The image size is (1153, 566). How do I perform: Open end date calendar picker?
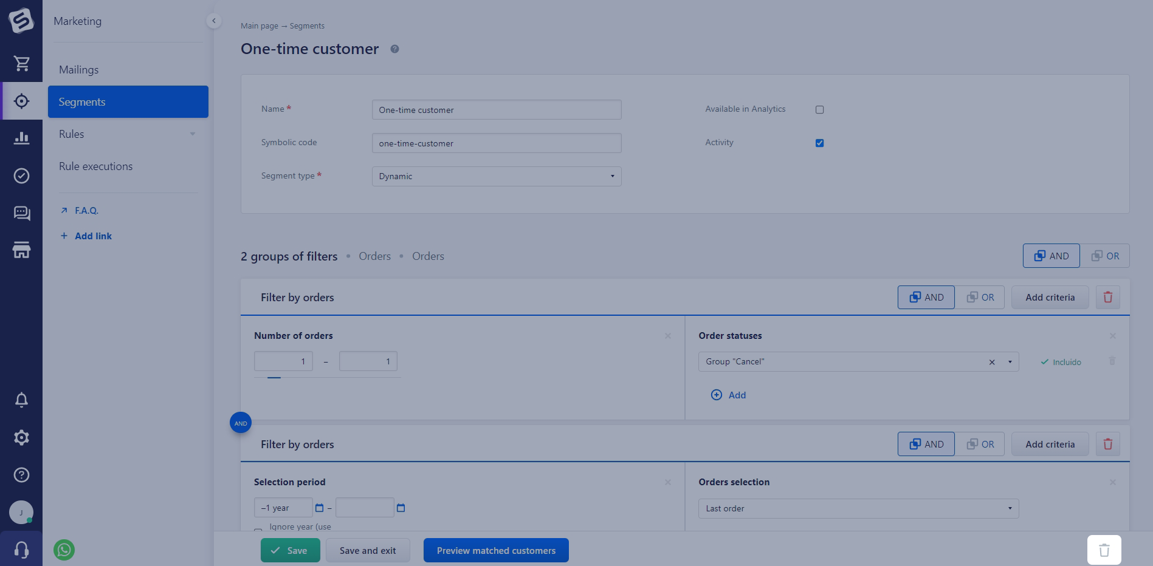tap(401, 508)
